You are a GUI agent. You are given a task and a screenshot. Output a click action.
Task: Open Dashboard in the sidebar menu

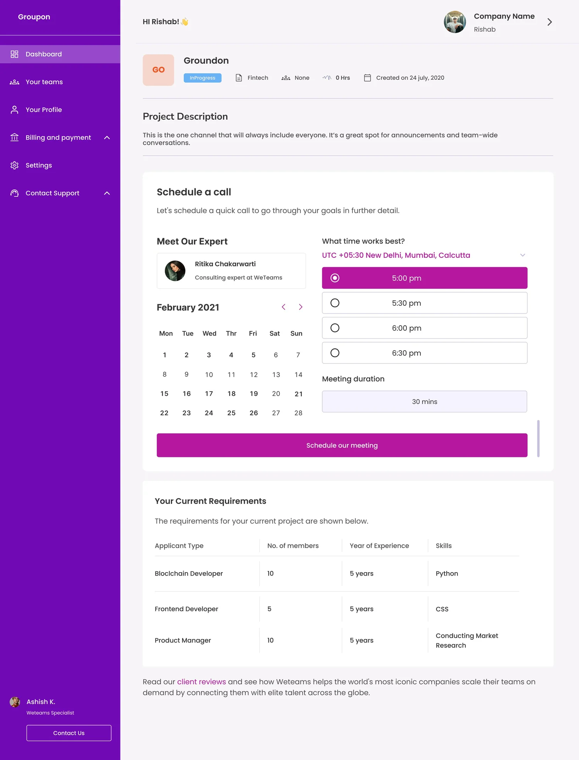pos(60,54)
